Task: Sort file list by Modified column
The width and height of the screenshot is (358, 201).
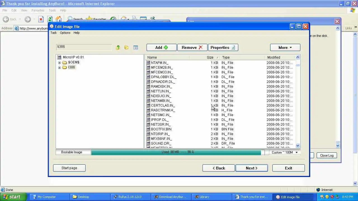Action: click(x=279, y=57)
